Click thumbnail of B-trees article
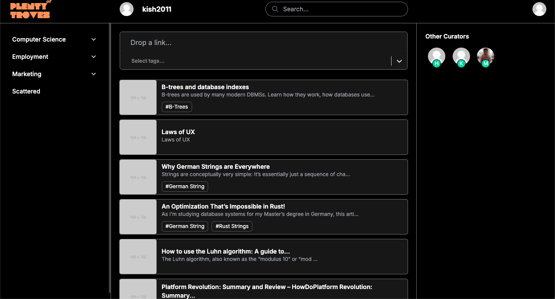This screenshot has width=555, height=299. click(138, 97)
